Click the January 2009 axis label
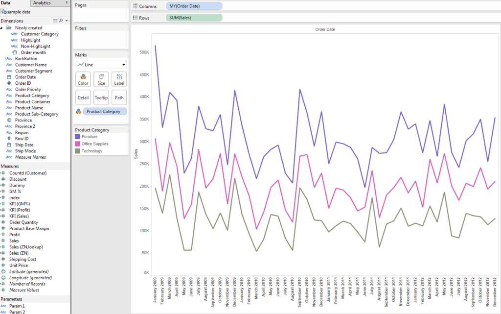501x314 pixels. [155, 290]
